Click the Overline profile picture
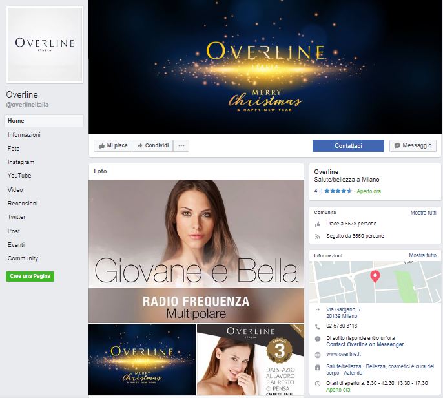The width and height of the screenshot is (443, 398). [45, 45]
